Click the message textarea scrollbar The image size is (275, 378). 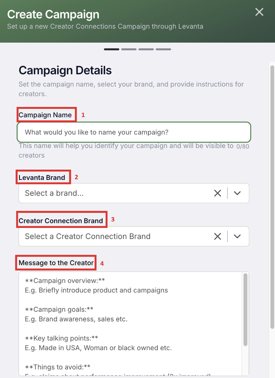245,309
